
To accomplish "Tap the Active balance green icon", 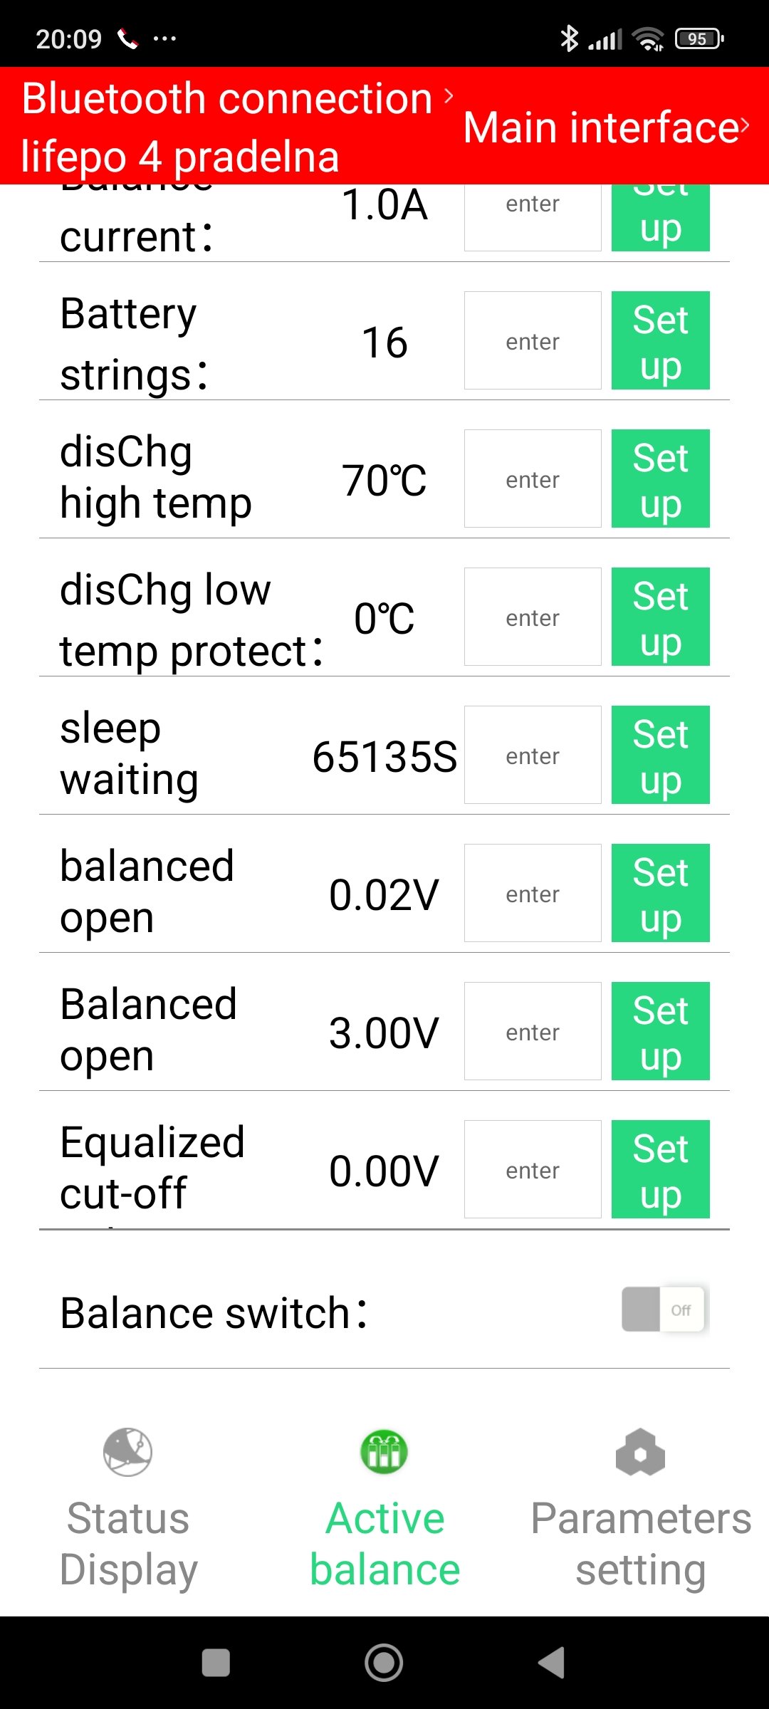I will pyautogui.click(x=384, y=1451).
